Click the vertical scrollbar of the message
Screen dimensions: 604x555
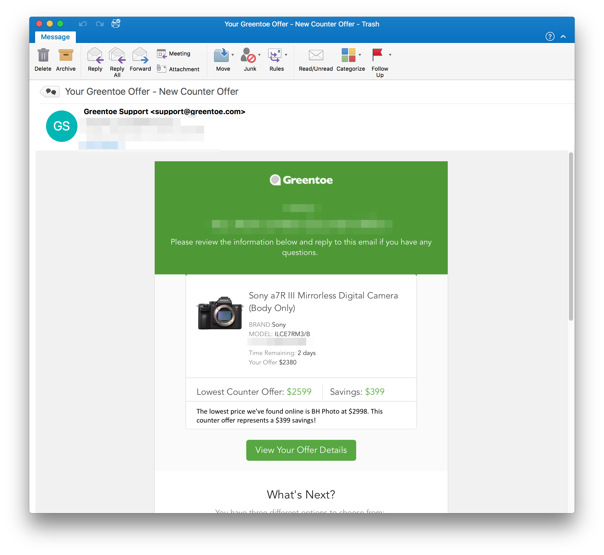click(571, 237)
